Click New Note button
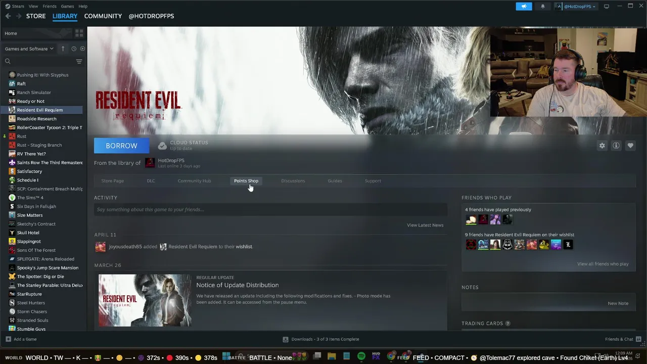Screen dimensions: 647x364 pyautogui.click(x=618, y=303)
